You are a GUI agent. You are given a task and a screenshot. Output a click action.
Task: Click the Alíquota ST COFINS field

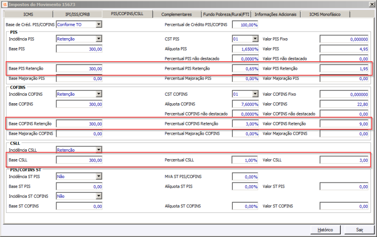(x=245, y=206)
